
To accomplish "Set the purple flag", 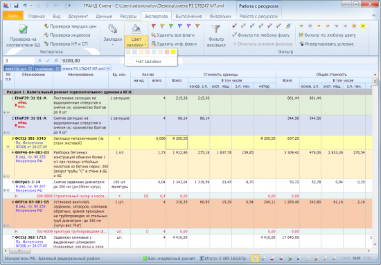I will click(x=188, y=26).
